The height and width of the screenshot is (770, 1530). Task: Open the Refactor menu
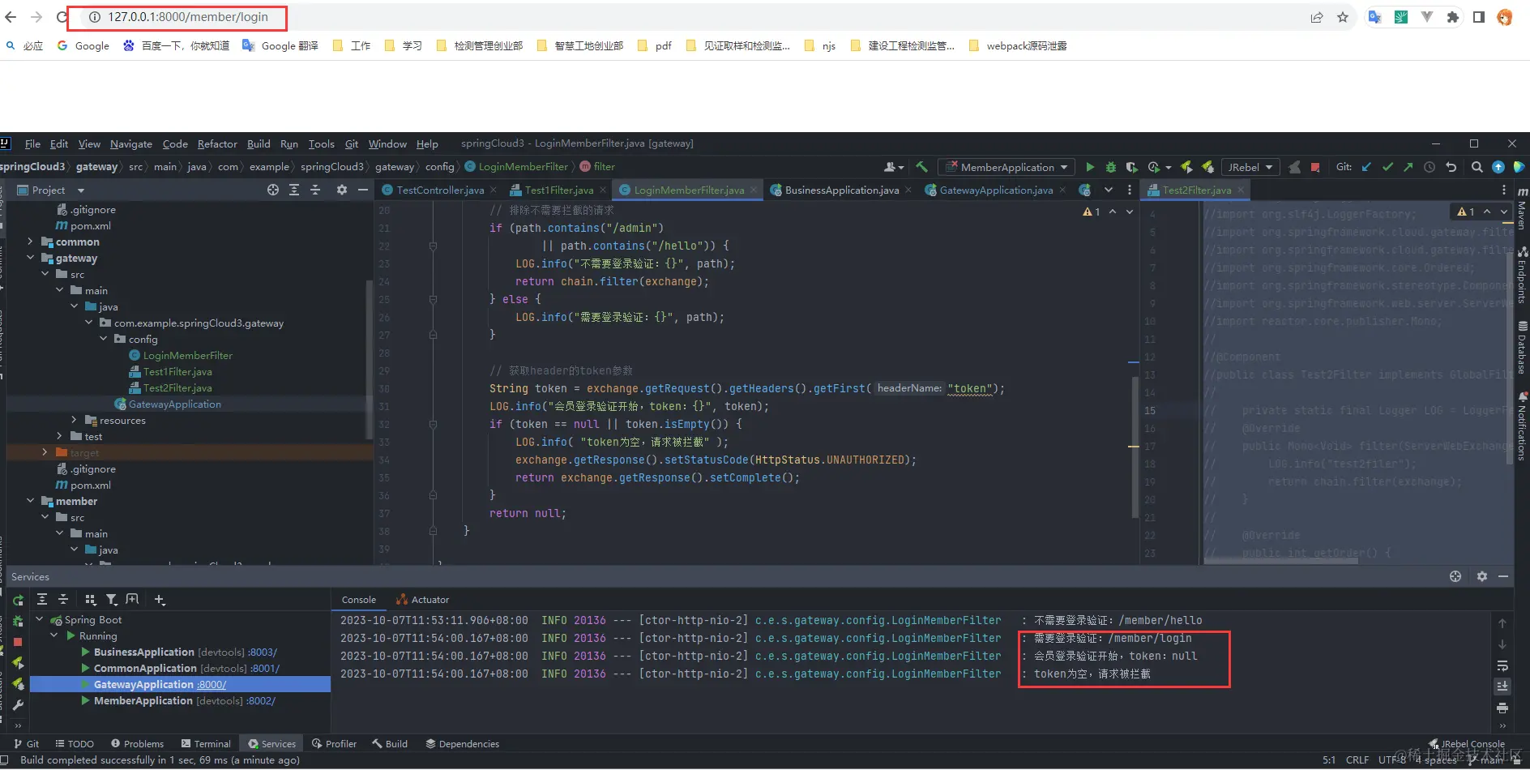pyautogui.click(x=217, y=144)
